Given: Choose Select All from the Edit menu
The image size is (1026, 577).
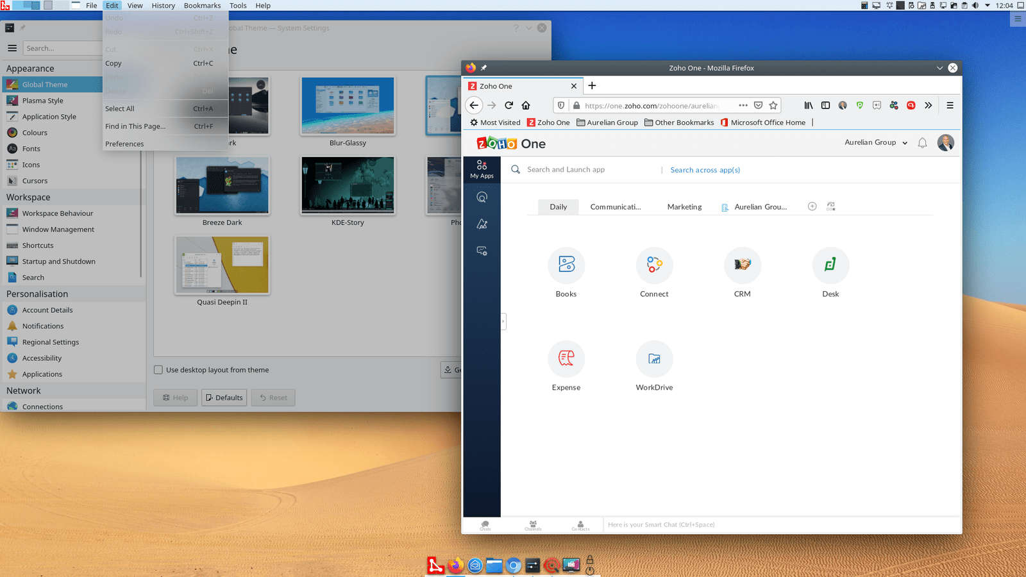Looking at the screenshot, I should tap(165, 109).
